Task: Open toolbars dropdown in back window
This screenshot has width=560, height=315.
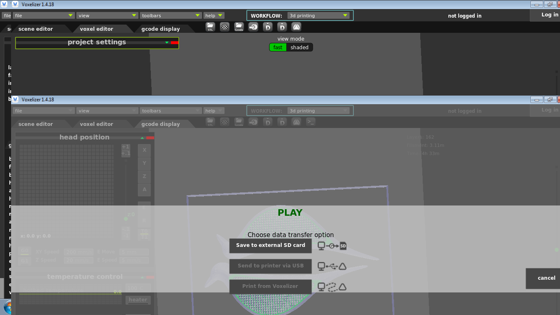Action: [x=171, y=16]
